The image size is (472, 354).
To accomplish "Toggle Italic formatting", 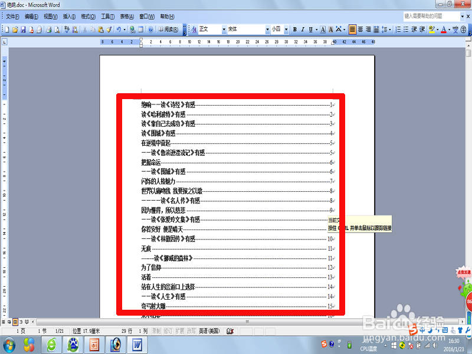I will click(303, 29).
